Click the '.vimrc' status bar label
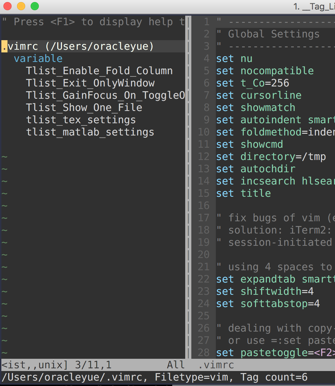 pyautogui.click(x=216, y=365)
